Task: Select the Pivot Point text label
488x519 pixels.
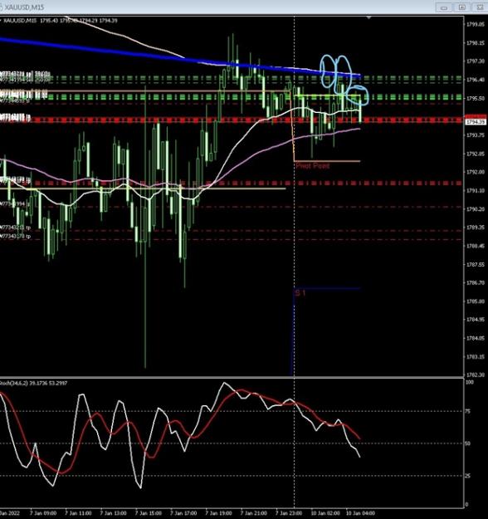Action: [313, 165]
